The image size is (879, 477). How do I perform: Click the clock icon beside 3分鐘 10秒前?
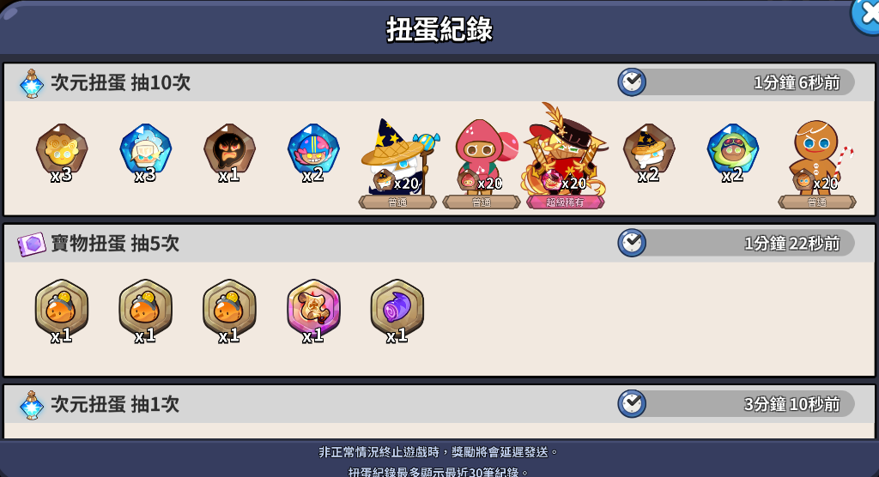pos(632,403)
